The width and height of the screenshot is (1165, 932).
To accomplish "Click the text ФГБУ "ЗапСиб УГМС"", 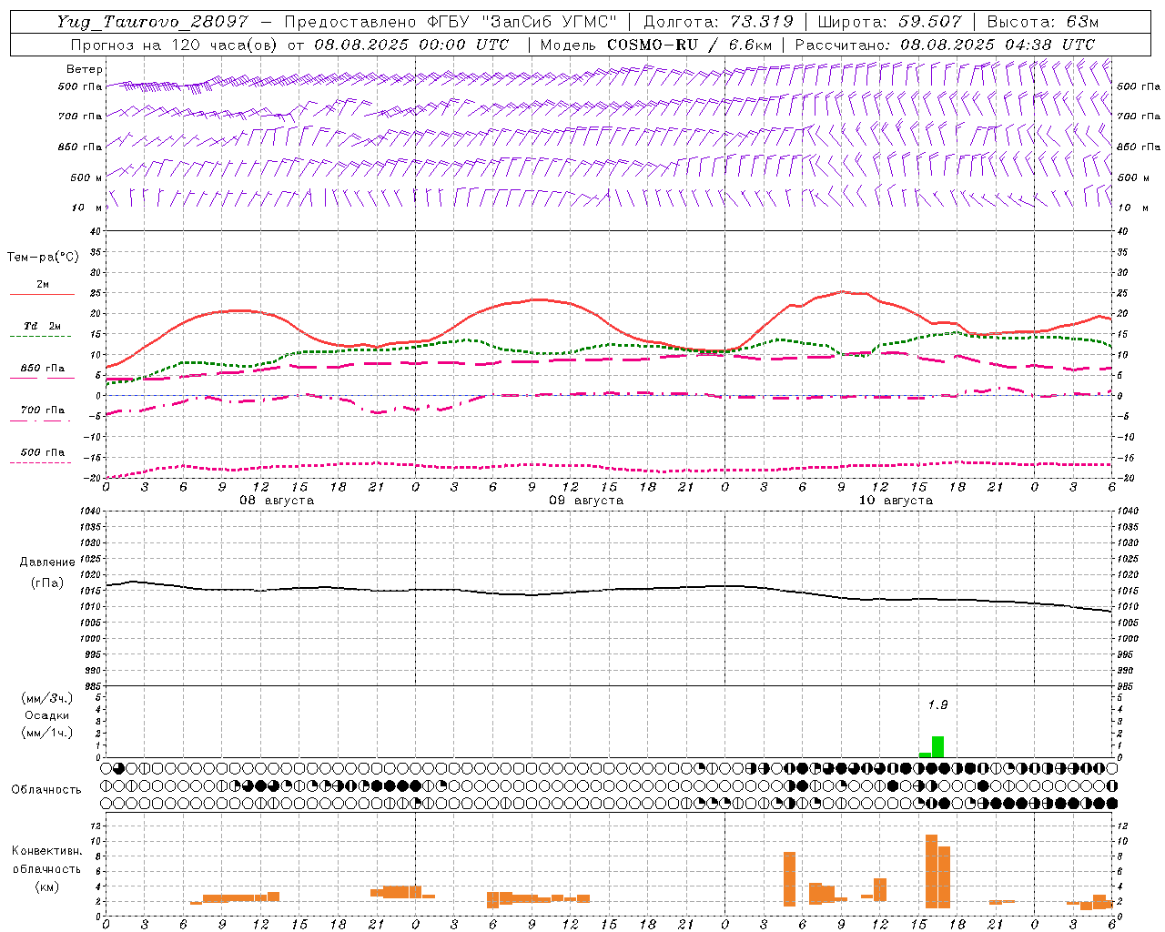I will [521, 22].
